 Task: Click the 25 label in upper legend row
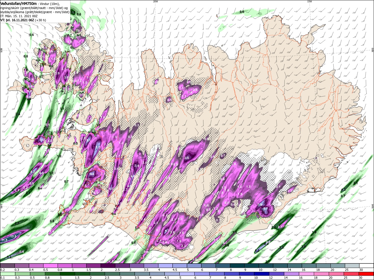coord(346,270)
